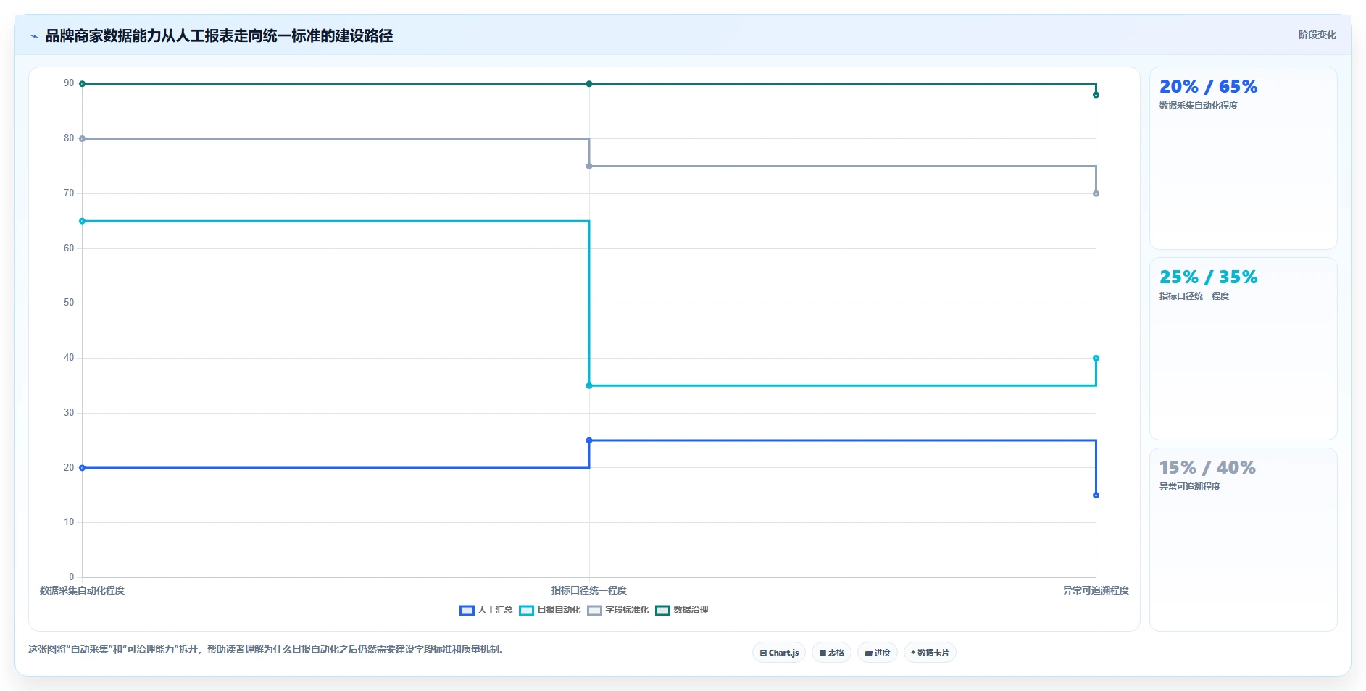
Task: Click the 数据卡片 tag chip
Action: tap(930, 653)
